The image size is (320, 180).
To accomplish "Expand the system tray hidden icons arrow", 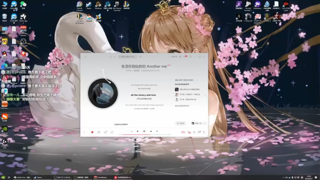I will click(283, 178).
